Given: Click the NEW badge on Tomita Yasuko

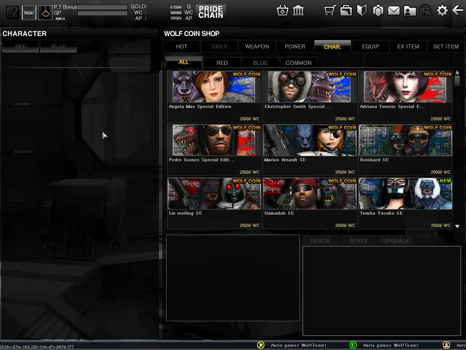Looking at the screenshot, I should 445,181.
